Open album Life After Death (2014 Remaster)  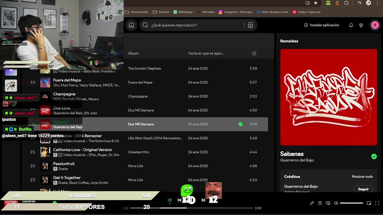[155, 138]
